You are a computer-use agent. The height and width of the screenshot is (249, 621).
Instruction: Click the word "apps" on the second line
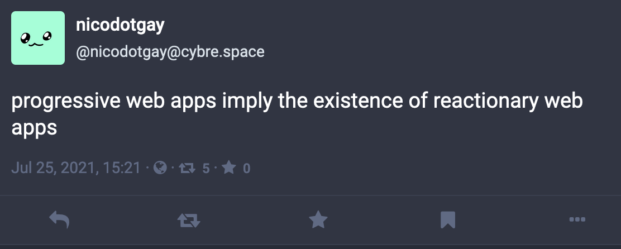coord(34,127)
